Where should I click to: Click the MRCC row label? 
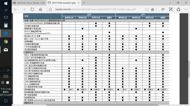point(36,55)
